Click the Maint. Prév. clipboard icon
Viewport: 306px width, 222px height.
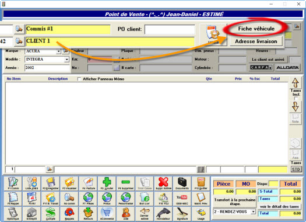201,199
